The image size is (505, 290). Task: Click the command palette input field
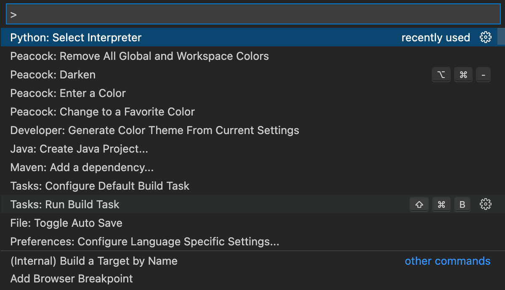point(253,14)
